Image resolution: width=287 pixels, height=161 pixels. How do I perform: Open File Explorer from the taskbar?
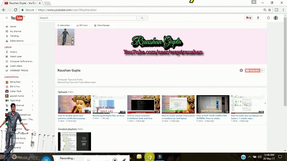[x=139, y=157]
